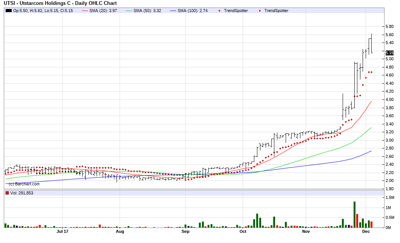Click the 2.00 price axis label
Viewport: 400px width, 243px height.
click(389, 180)
